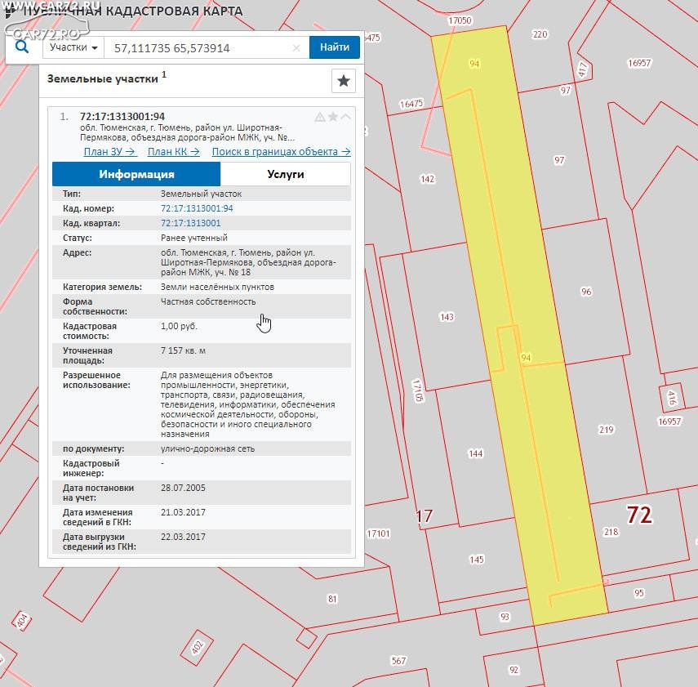
Task: Click parcel label 142 on the map
Action: coord(427,179)
